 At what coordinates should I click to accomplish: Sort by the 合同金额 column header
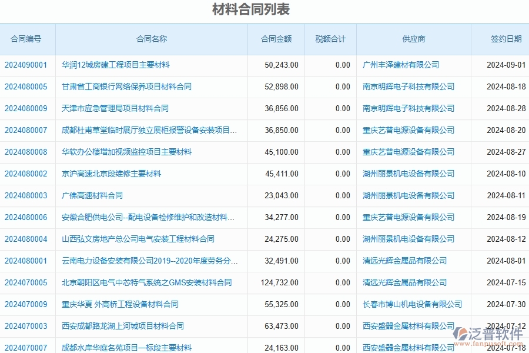(274, 39)
